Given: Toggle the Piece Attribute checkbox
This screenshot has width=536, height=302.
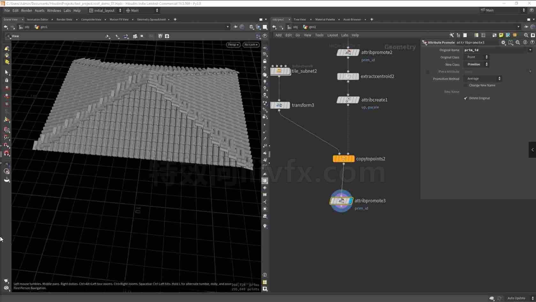Looking at the screenshot, I should point(428,72).
